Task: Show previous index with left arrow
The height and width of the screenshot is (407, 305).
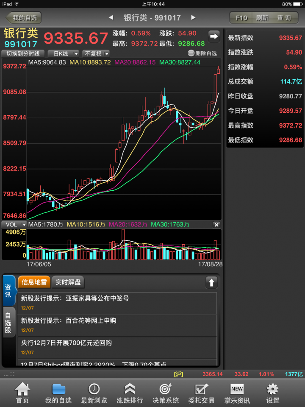Action: 111,18
